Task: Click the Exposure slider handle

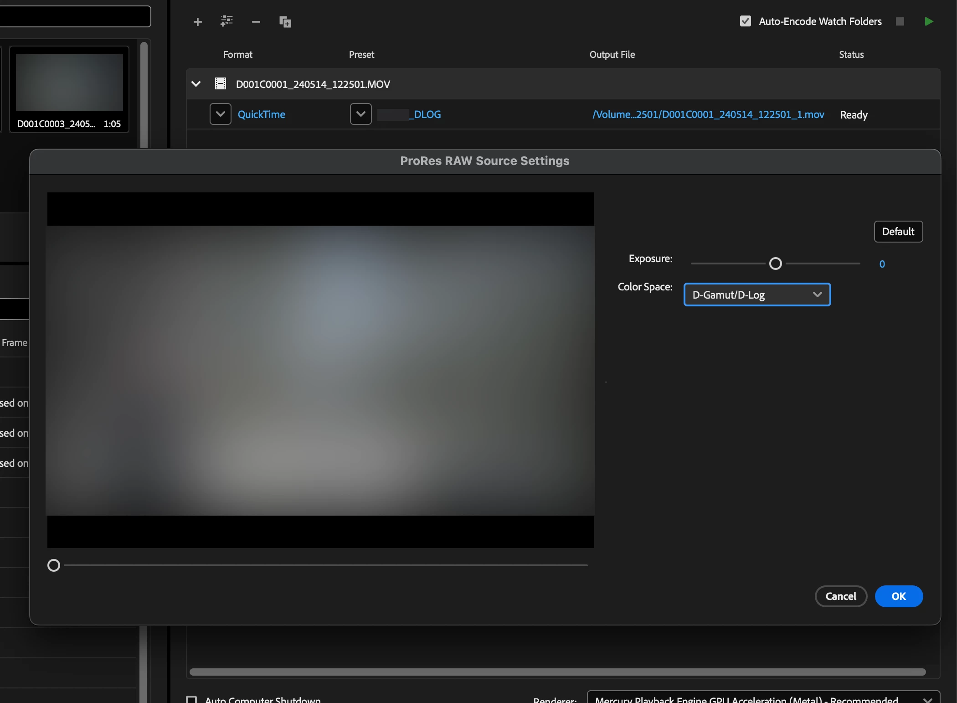Action: (775, 264)
